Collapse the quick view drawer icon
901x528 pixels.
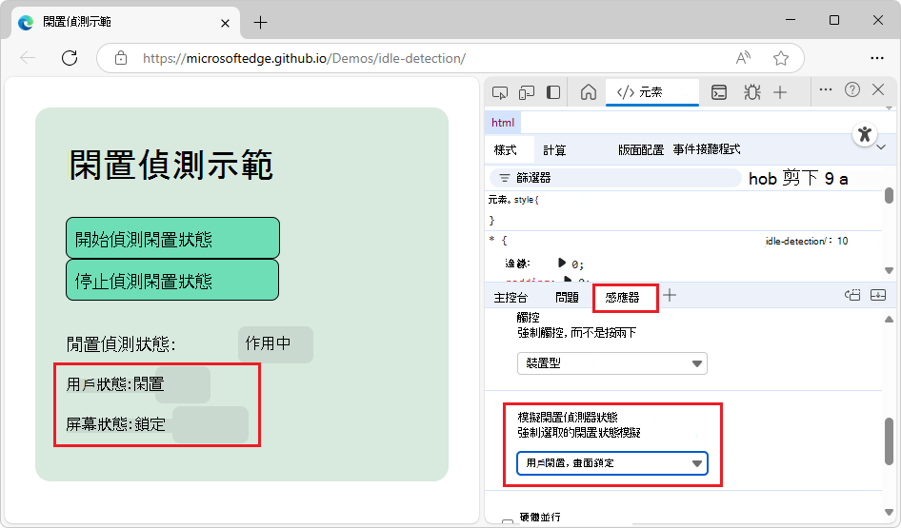pyautogui.click(x=878, y=295)
